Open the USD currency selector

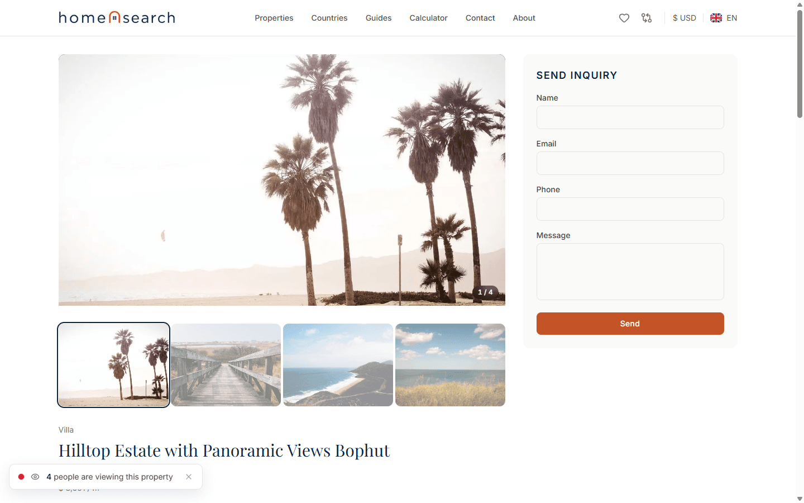[x=684, y=18]
